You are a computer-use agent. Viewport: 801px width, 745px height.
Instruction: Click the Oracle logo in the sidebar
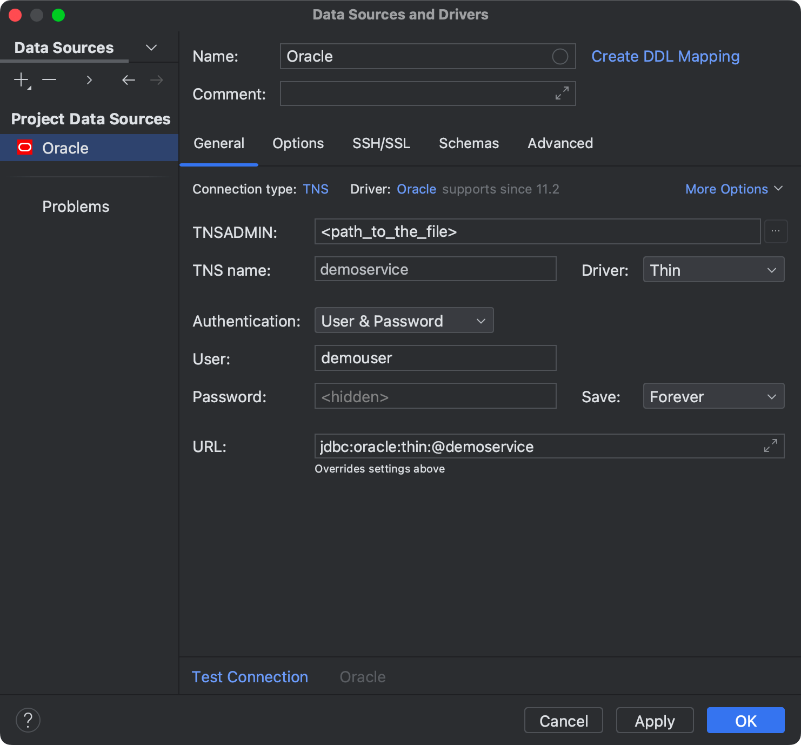click(25, 148)
